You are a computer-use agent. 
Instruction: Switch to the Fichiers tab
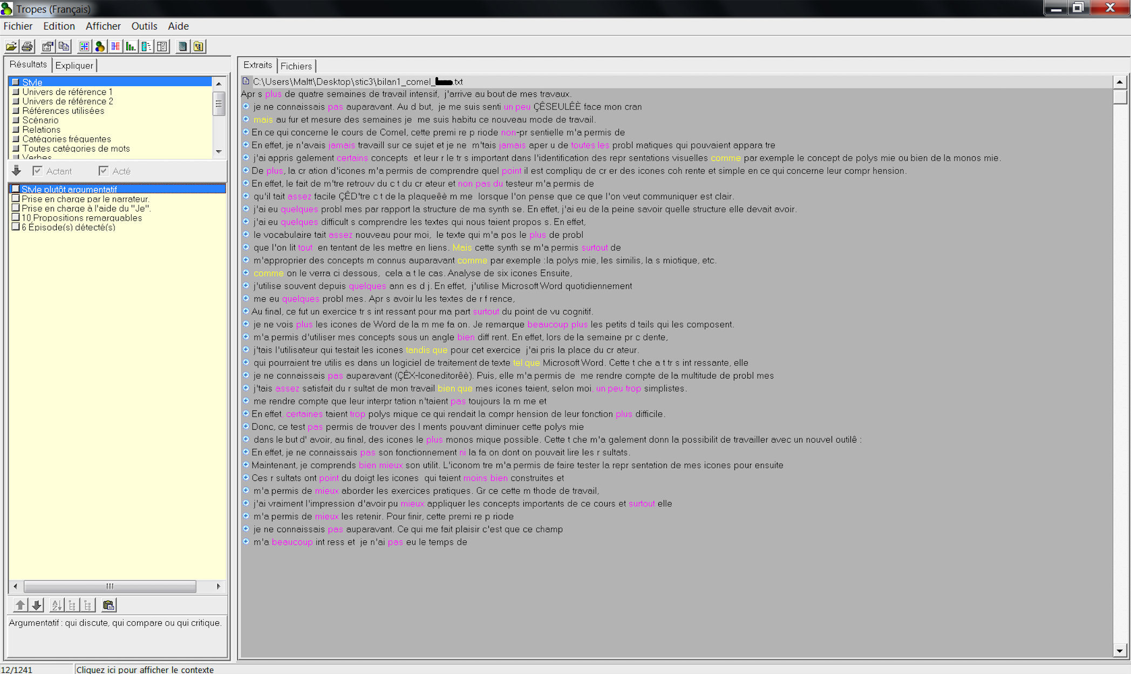click(296, 66)
